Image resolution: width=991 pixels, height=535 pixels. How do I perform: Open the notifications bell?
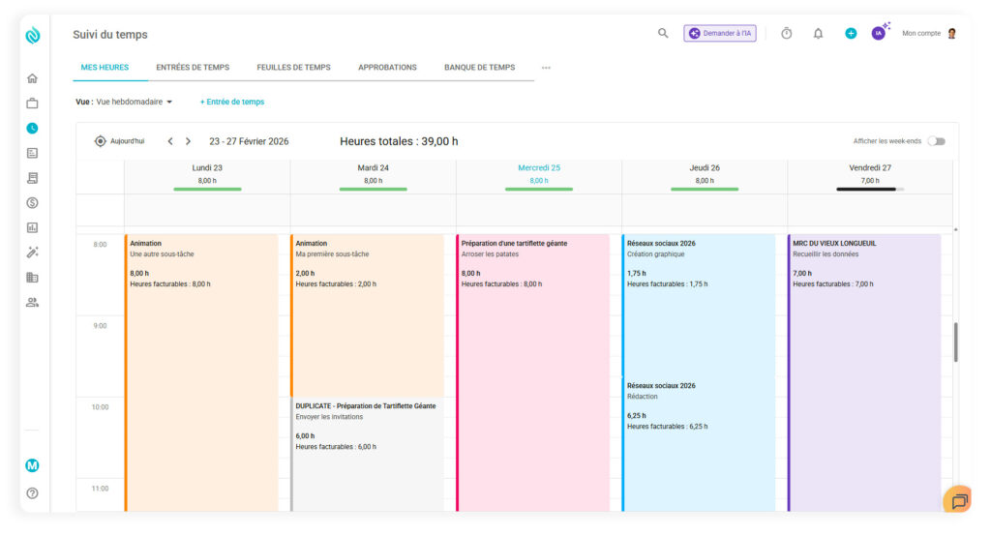click(818, 33)
